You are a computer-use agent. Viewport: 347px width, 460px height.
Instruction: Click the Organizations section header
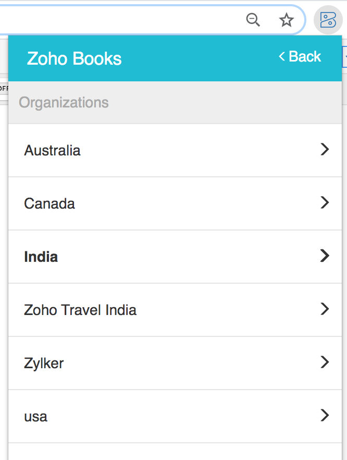coord(64,102)
